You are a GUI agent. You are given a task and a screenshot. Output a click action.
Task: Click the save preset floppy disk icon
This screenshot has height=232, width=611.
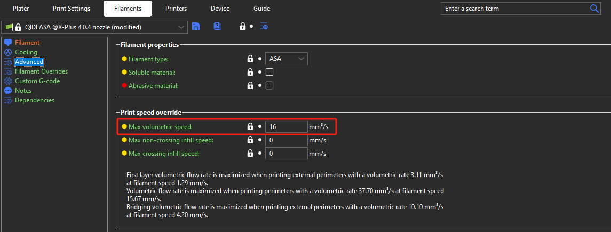click(196, 26)
